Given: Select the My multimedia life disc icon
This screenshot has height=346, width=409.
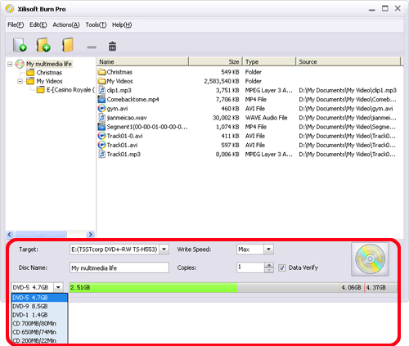Looking at the screenshot, I should pos(20,64).
